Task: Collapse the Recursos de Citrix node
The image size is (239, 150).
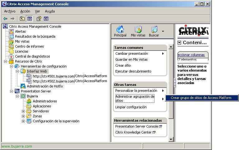Action: click(6, 62)
